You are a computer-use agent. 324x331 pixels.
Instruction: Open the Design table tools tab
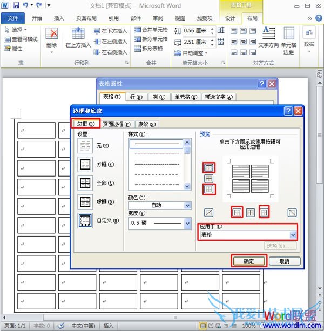pyautogui.click(x=230, y=18)
